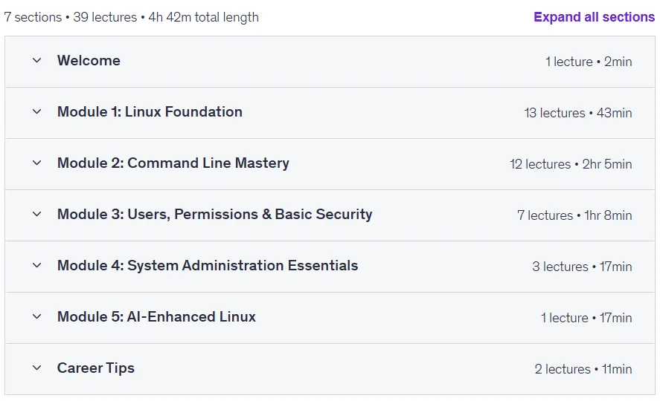Expand Module 4 System Administration chevron
The image size is (660, 401).
click(37, 265)
